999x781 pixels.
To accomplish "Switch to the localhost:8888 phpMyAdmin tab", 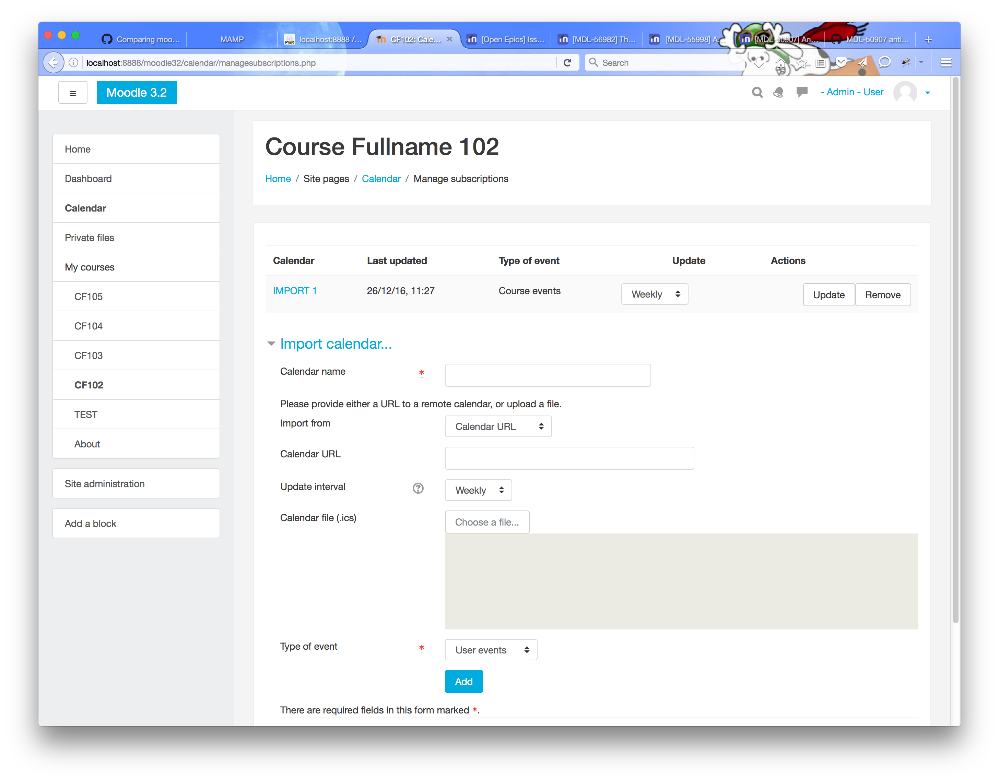I will pos(323,39).
